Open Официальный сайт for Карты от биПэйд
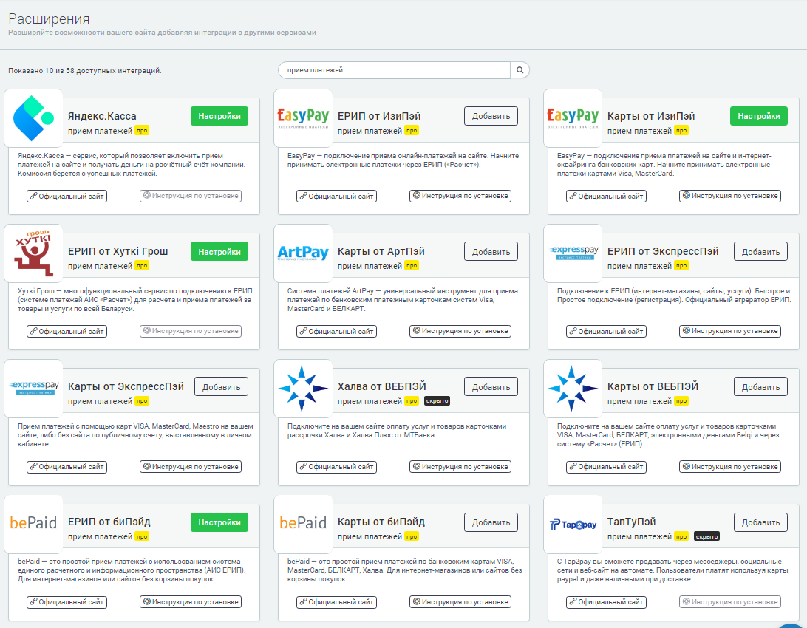 (336, 601)
